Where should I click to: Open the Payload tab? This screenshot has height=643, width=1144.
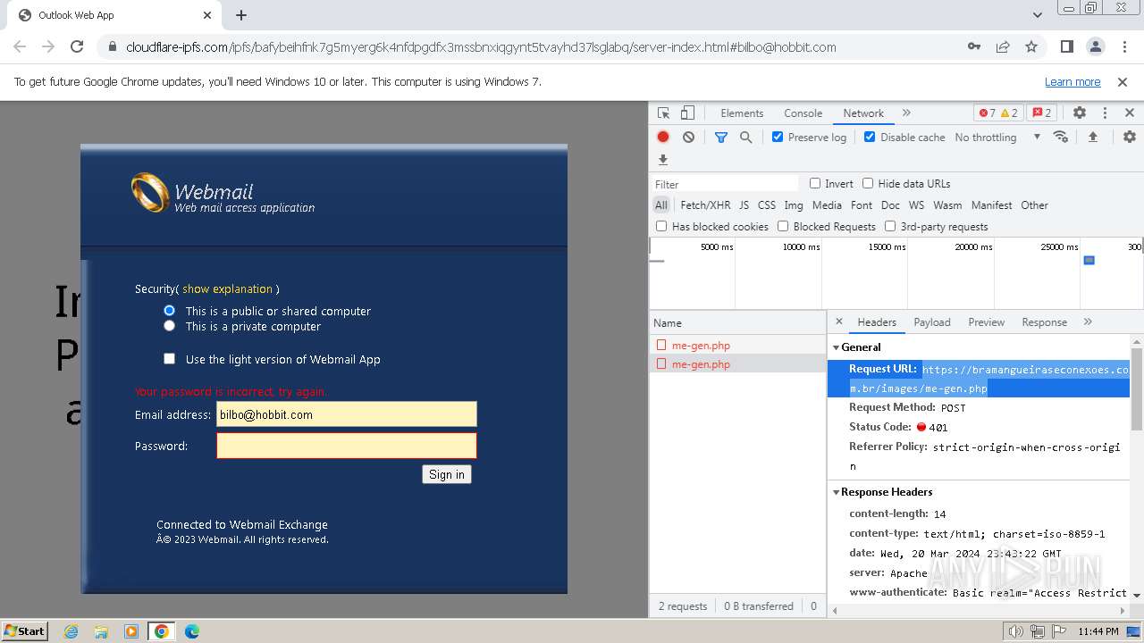point(932,321)
